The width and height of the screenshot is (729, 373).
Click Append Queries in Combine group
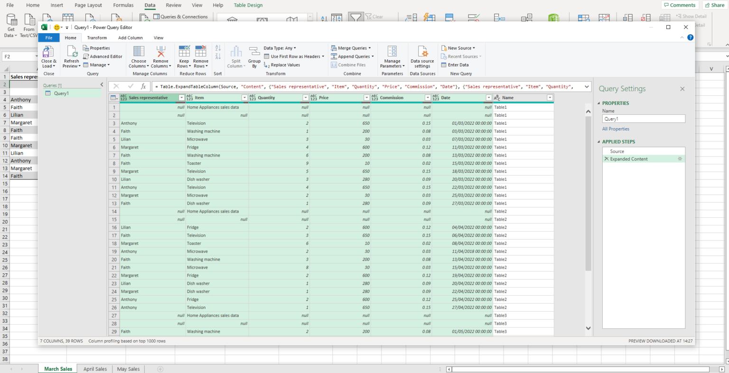click(352, 56)
